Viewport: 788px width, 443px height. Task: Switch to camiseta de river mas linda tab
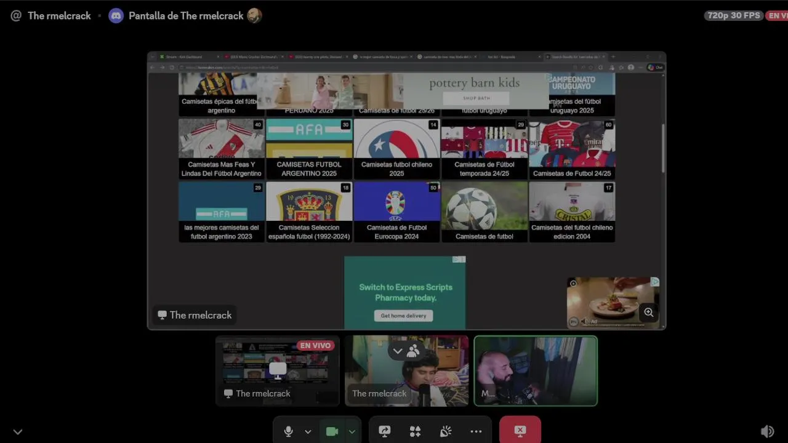click(446, 57)
